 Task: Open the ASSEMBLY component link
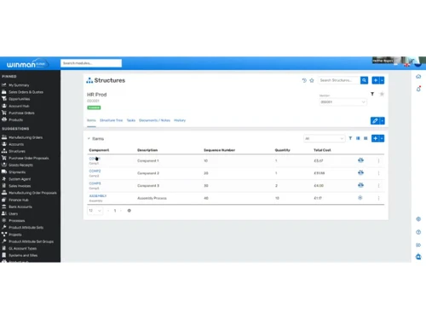point(98,196)
